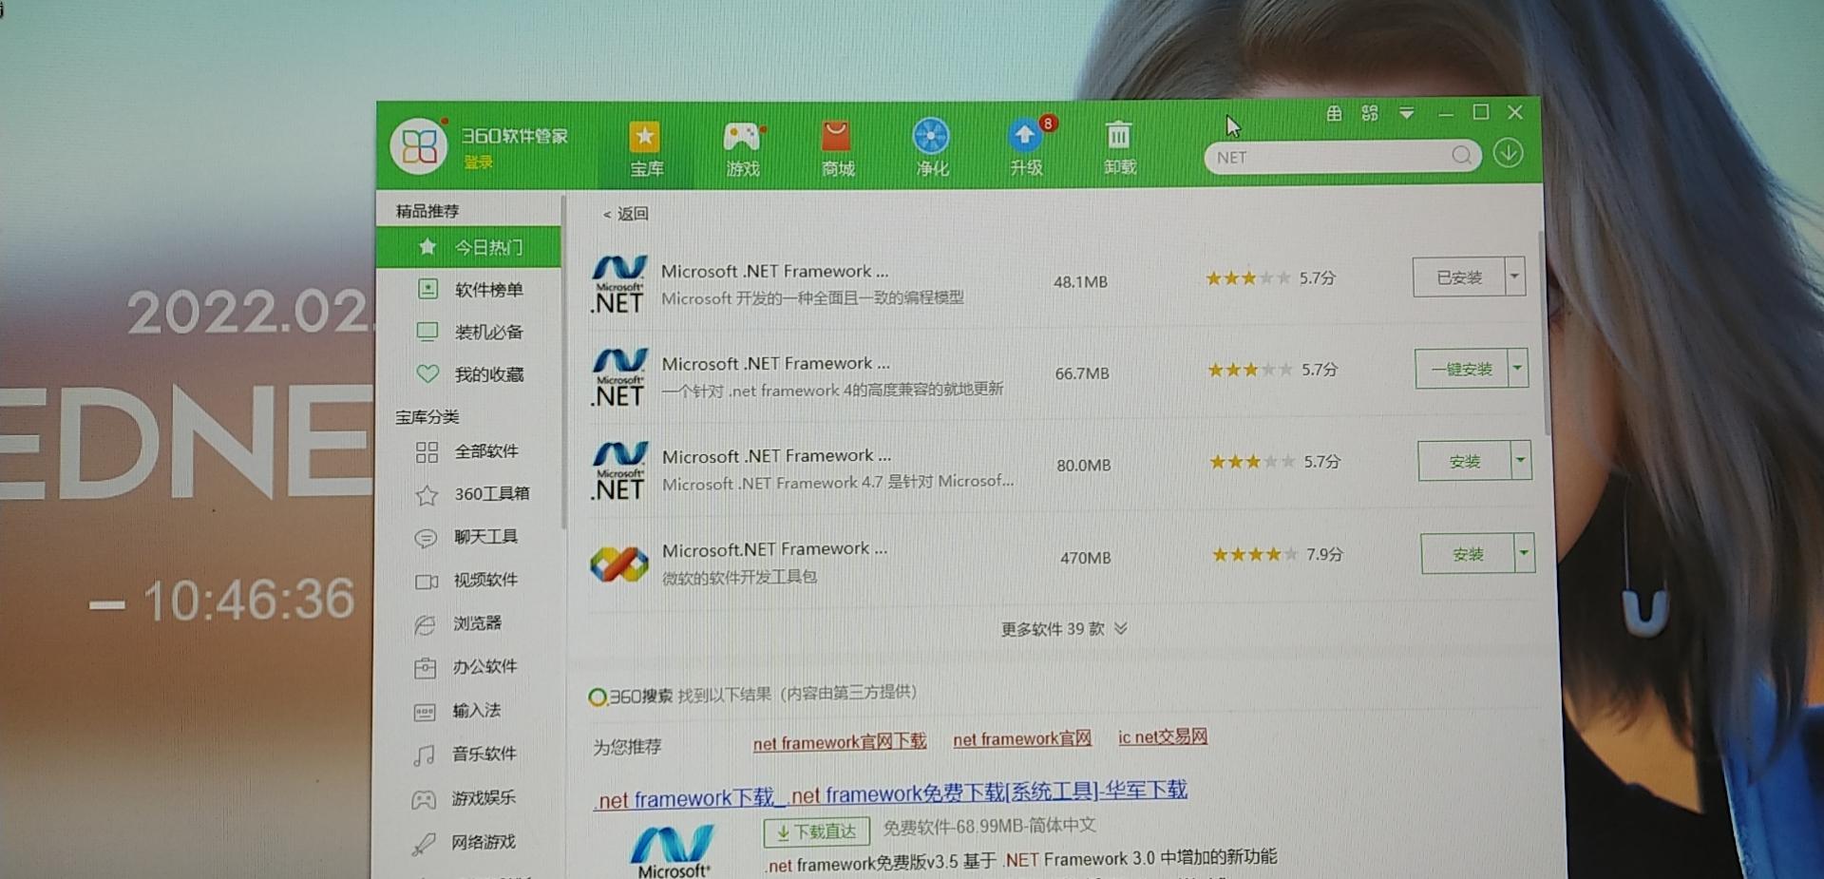This screenshot has height=879, width=1824.
Task: Select 我的收藏 in the sidebar
Action: 487,374
